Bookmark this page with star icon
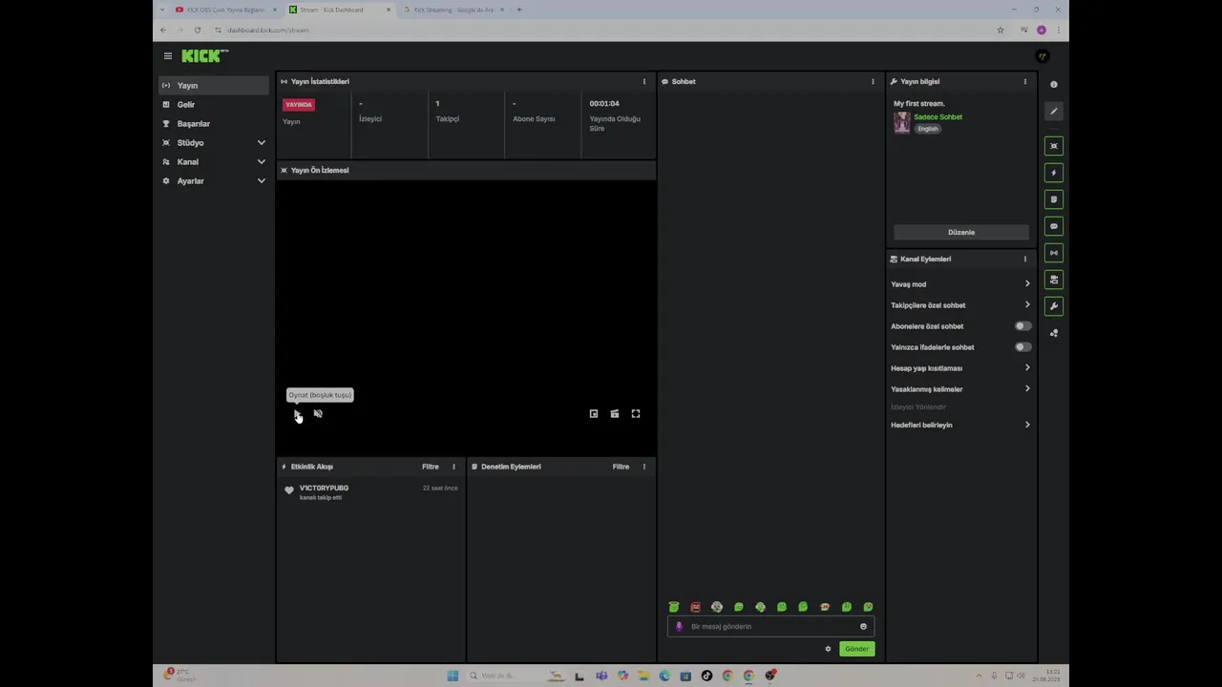The width and height of the screenshot is (1222, 687). (x=1001, y=31)
